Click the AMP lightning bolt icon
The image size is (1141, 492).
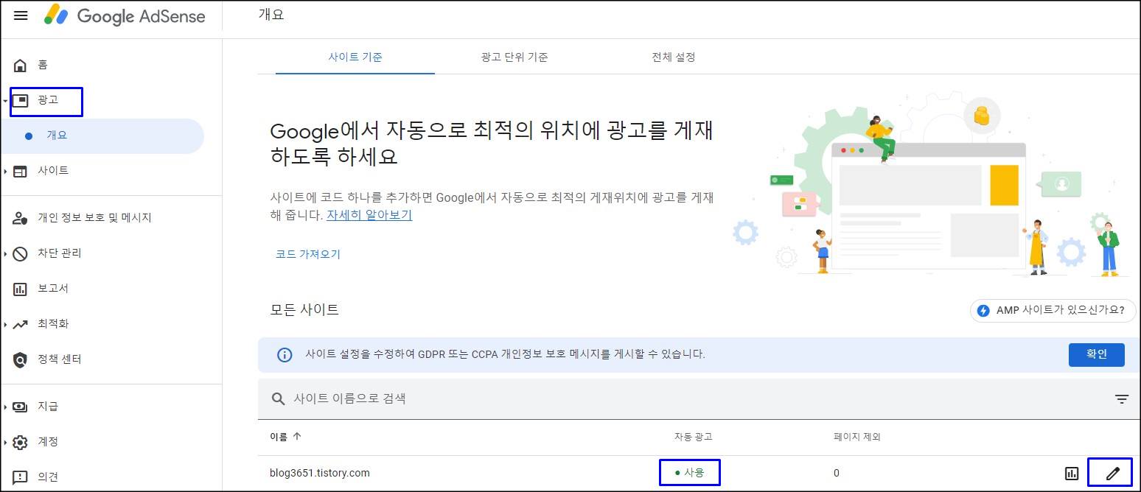tap(983, 311)
